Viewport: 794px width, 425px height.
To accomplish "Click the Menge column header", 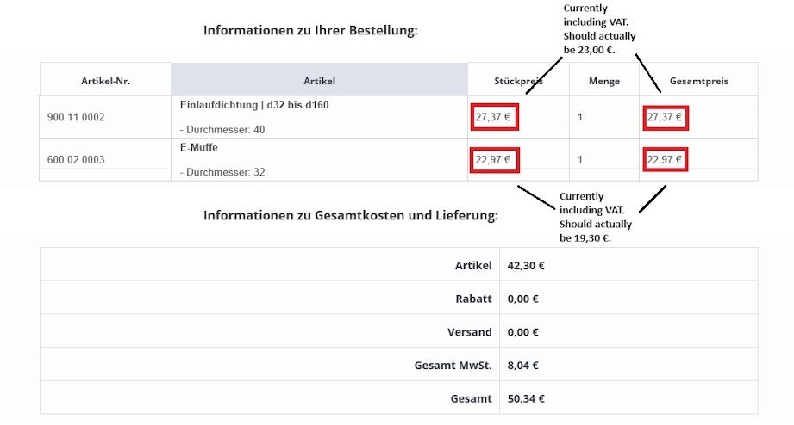I will click(604, 81).
